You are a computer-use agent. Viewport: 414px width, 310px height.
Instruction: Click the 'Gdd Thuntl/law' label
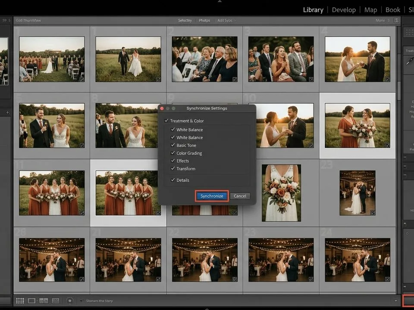tap(28, 20)
